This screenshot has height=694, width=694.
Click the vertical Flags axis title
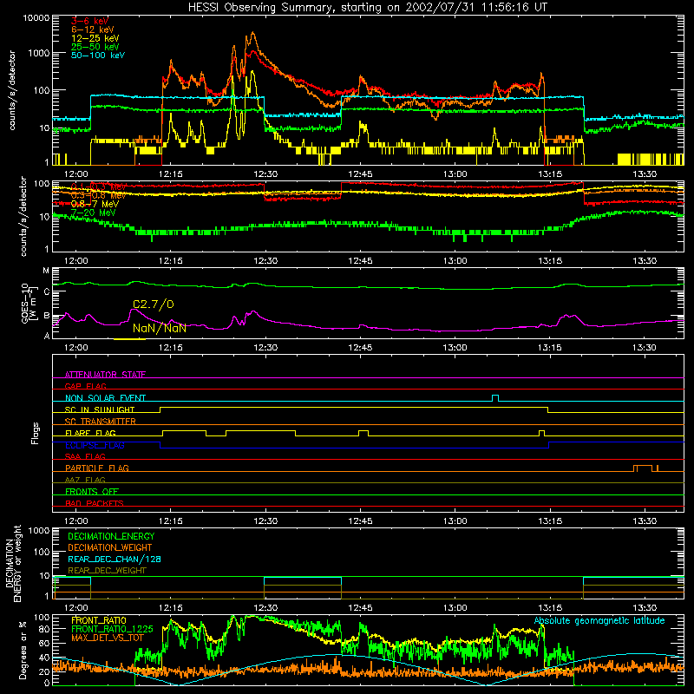[36, 433]
